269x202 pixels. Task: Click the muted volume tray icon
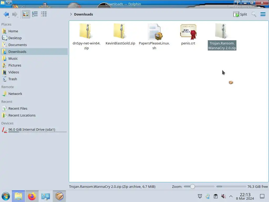coord(223,196)
